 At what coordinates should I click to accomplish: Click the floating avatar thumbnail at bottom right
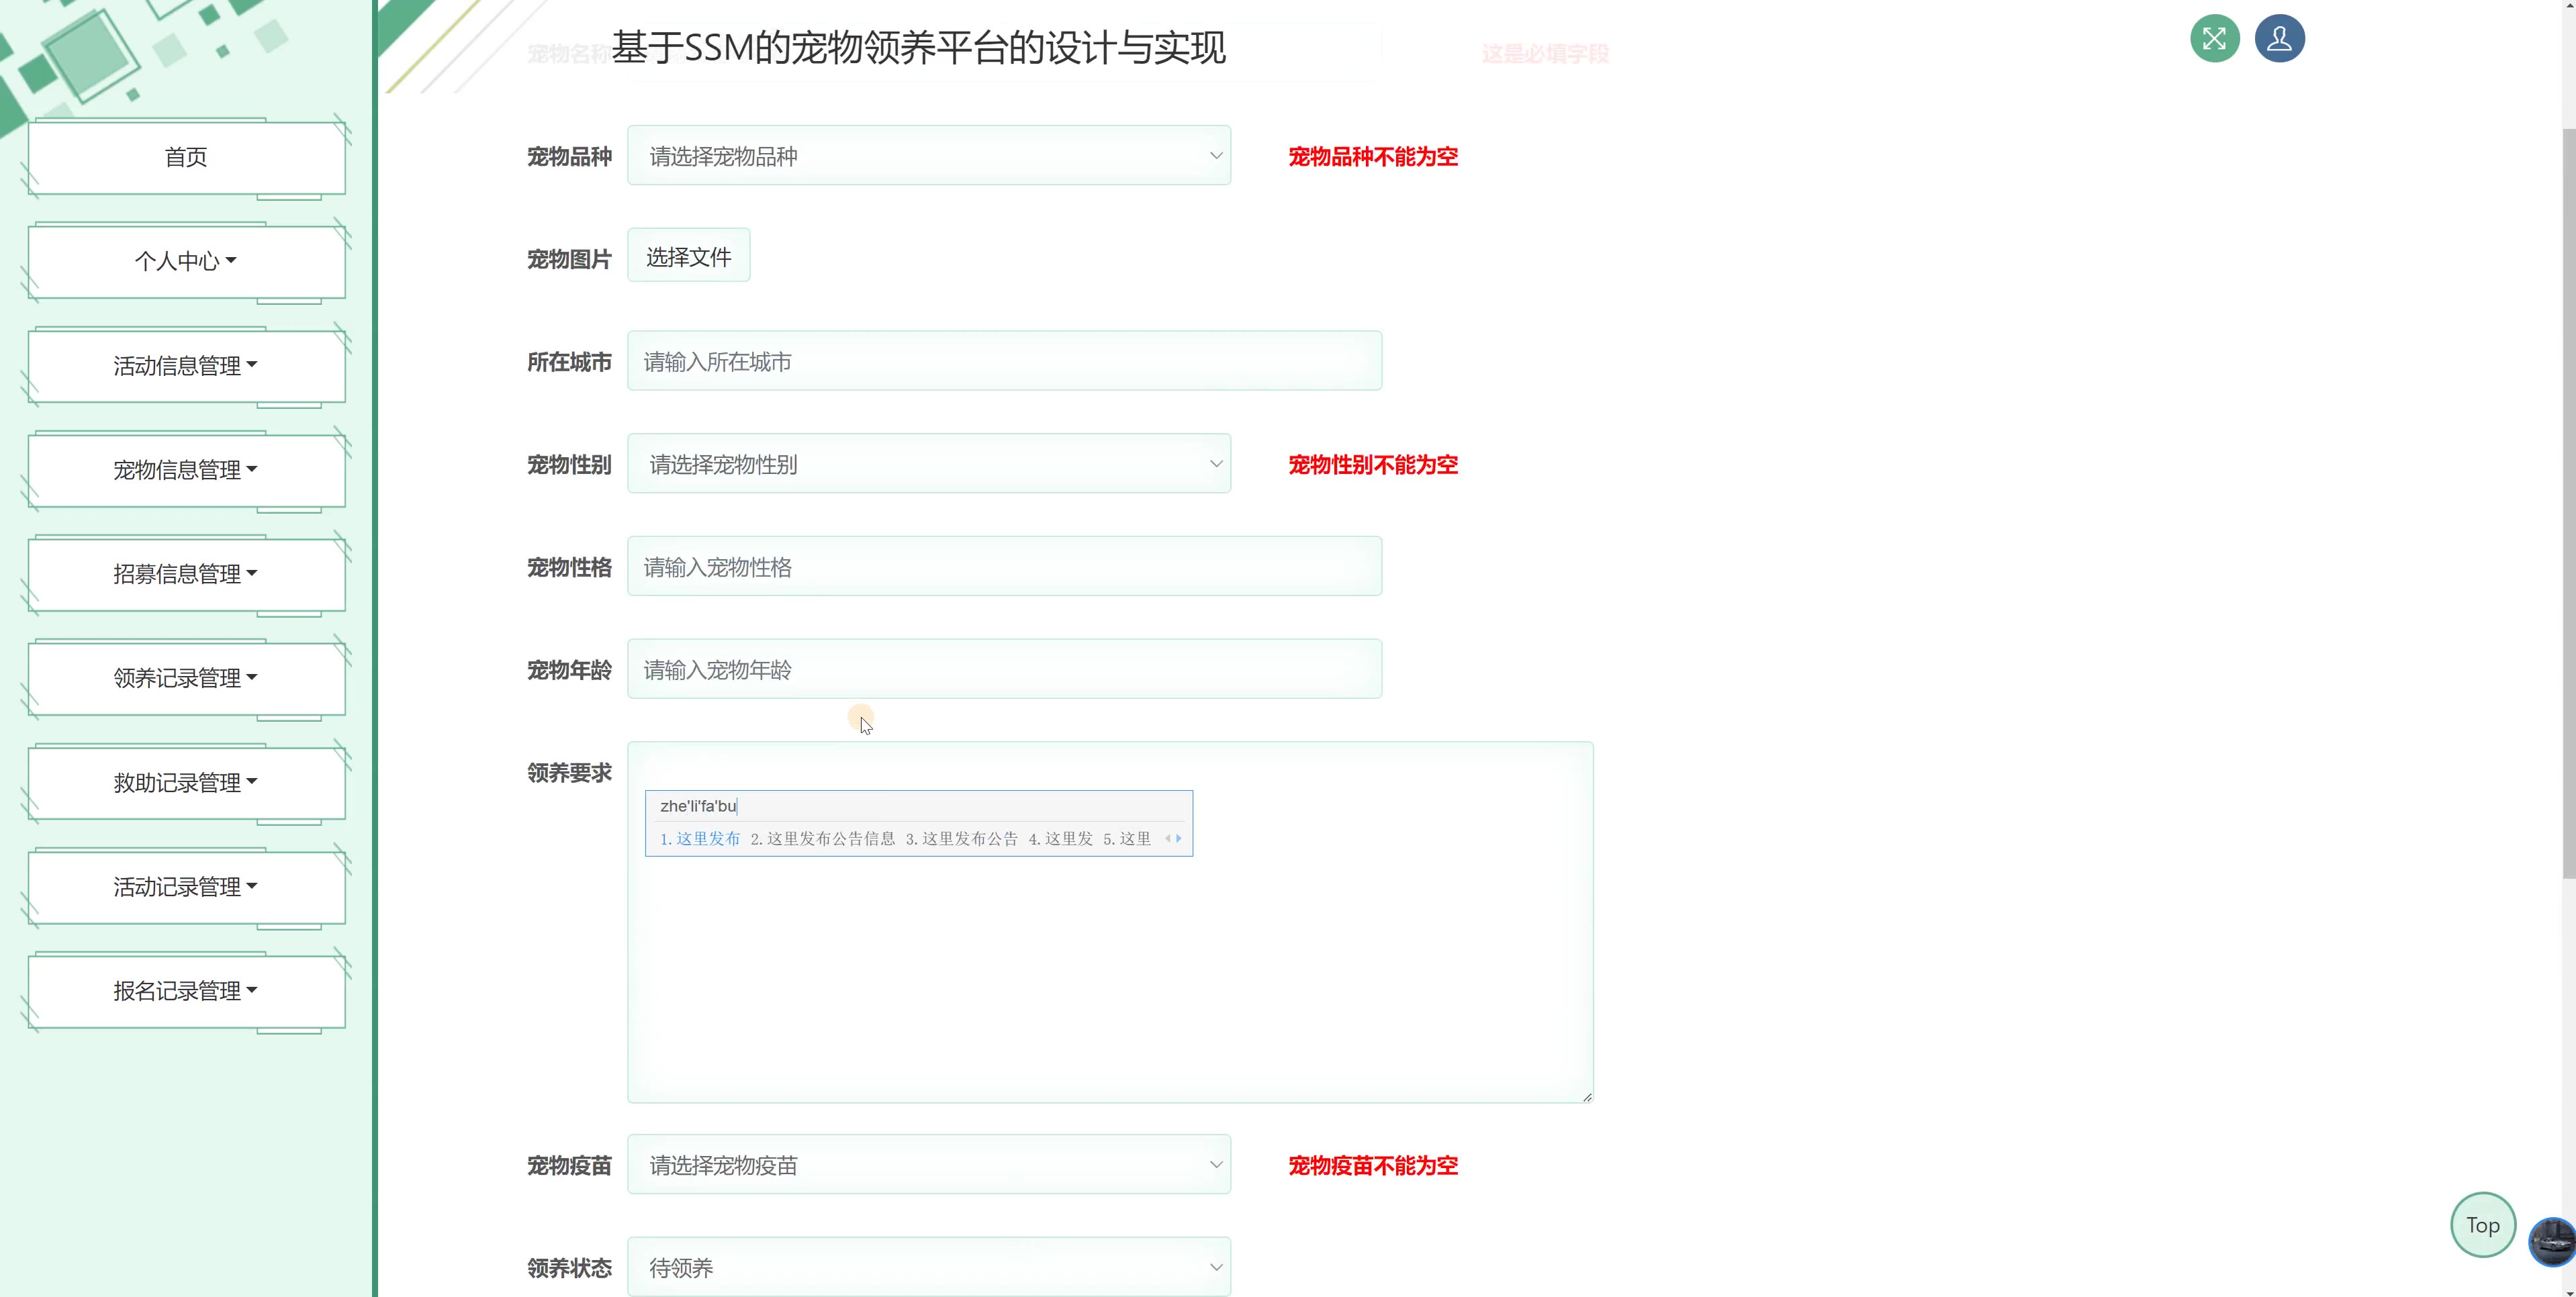(x=2551, y=1241)
